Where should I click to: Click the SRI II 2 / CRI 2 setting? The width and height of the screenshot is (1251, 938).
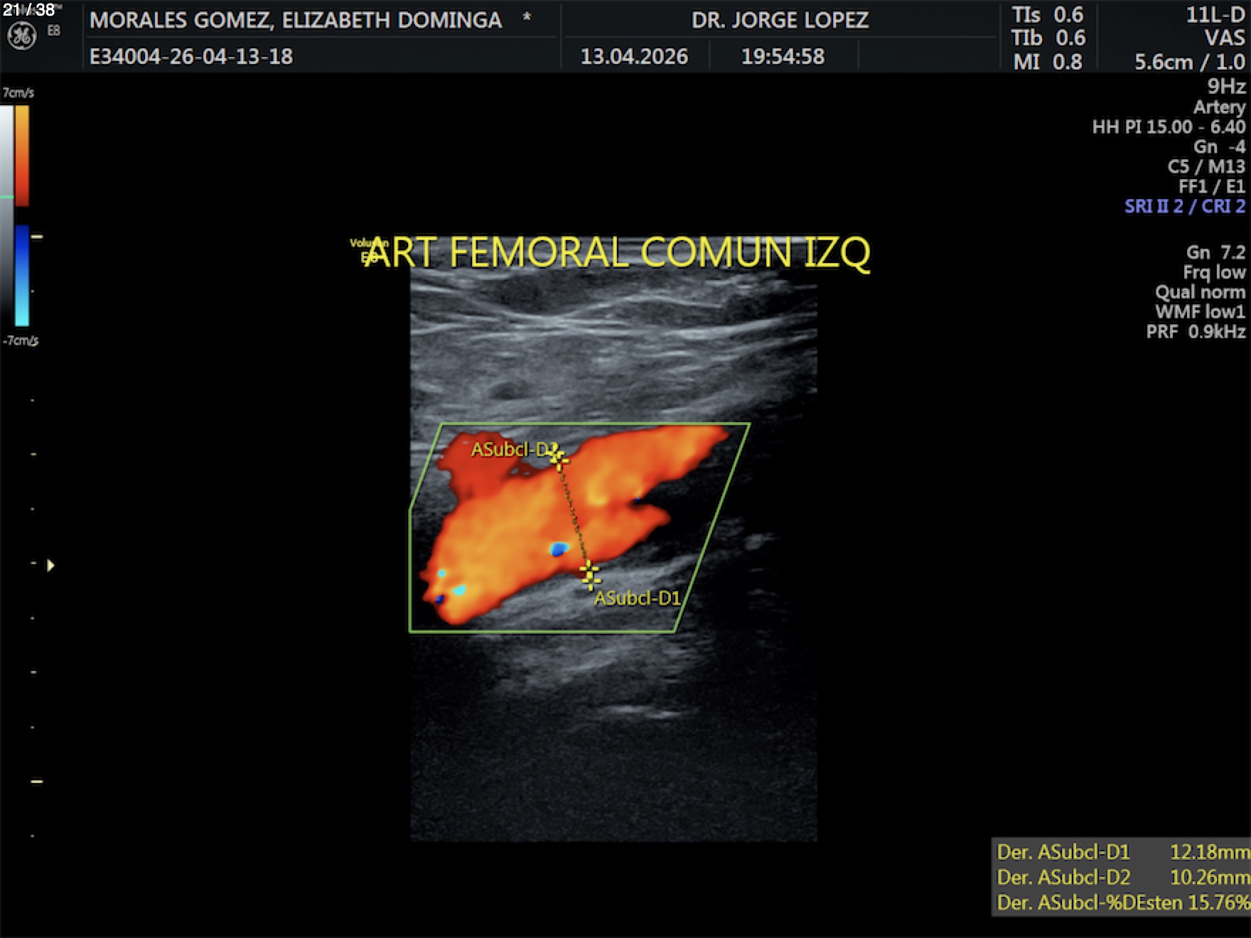pyautogui.click(x=1184, y=207)
